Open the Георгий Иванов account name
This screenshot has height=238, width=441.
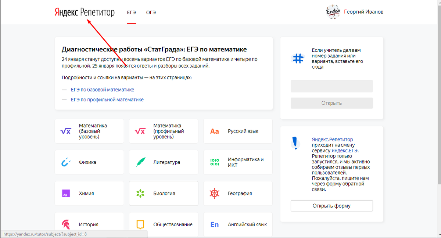click(x=363, y=12)
